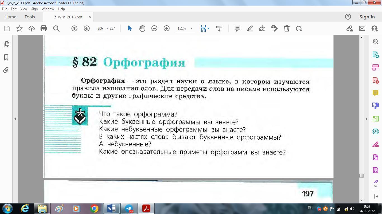382x214 pixels.
Task: Zoom out with the minus button
Action: pyautogui.click(x=154, y=28)
